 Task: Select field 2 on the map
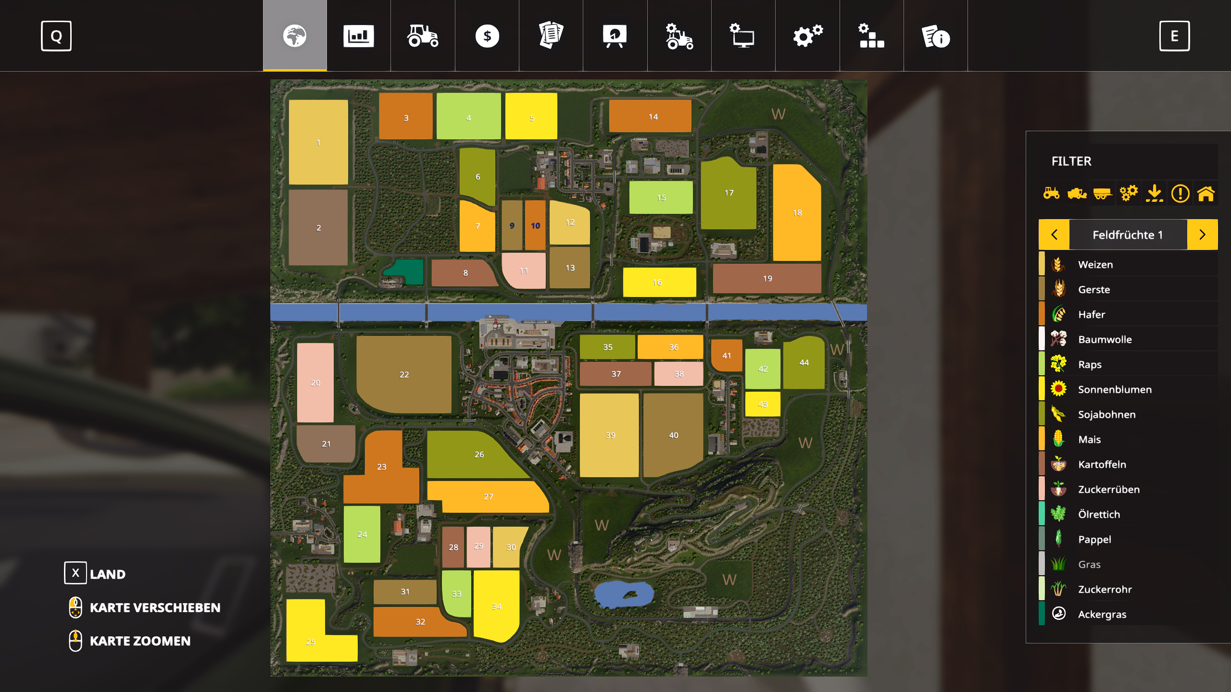tap(318, 227)
